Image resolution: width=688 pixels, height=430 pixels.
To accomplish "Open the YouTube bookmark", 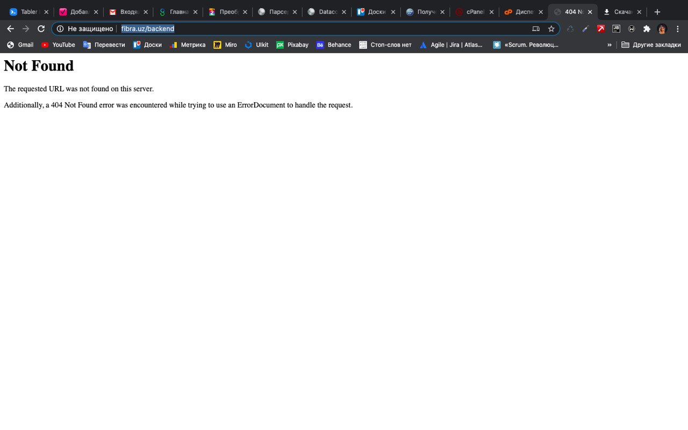I will [x=58, y=45].
